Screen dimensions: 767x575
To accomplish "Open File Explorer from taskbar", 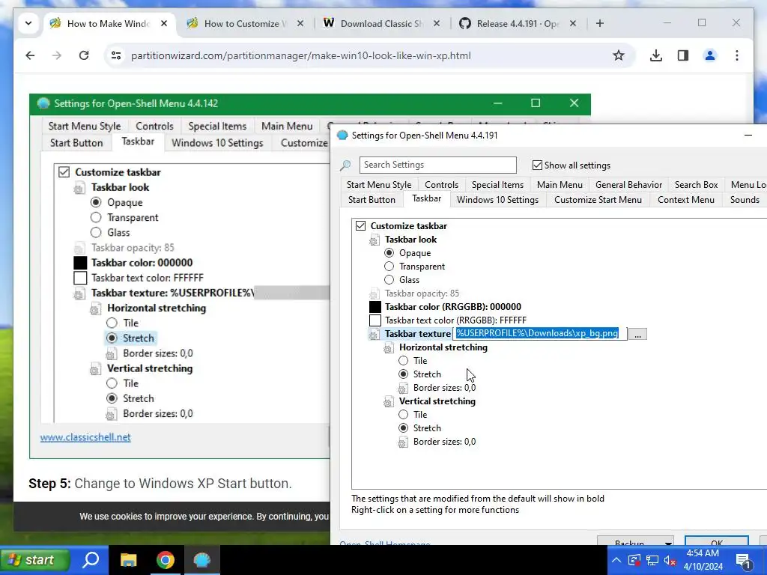I will pos(128,560).
